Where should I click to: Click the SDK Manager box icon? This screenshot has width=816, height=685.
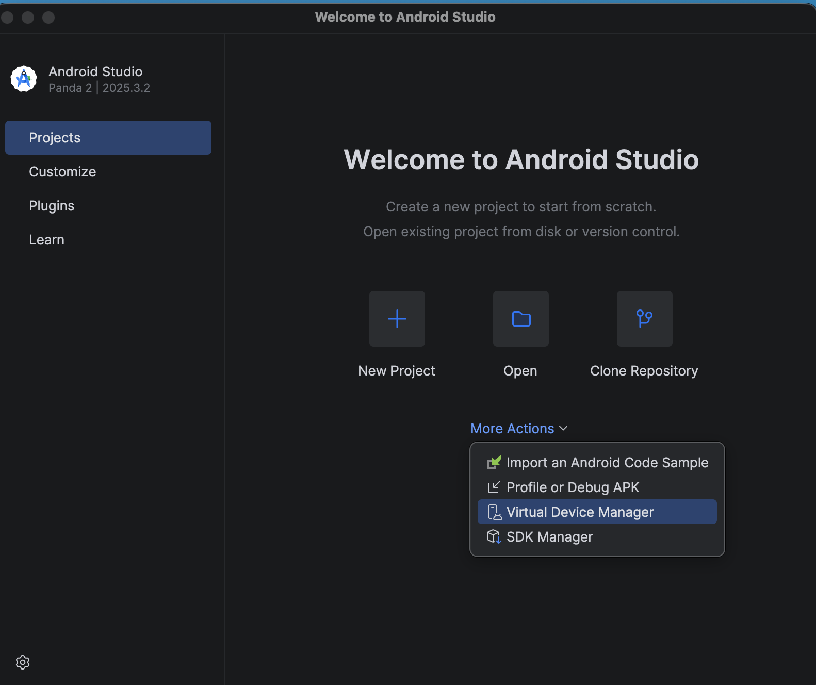click(x=494, y=537)
